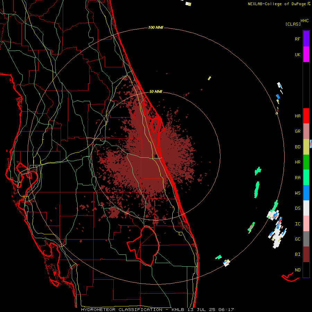312x312 pixels.
Task: Click the HHC product label
Action: pyautogui.click(x=305, y=20)
